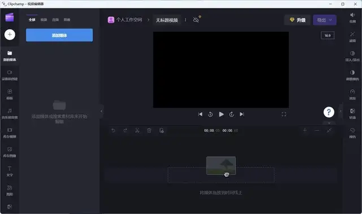The image size is (362, 214).
Task: Select the 全部 (All) media tab
Action: pos(32,20)
